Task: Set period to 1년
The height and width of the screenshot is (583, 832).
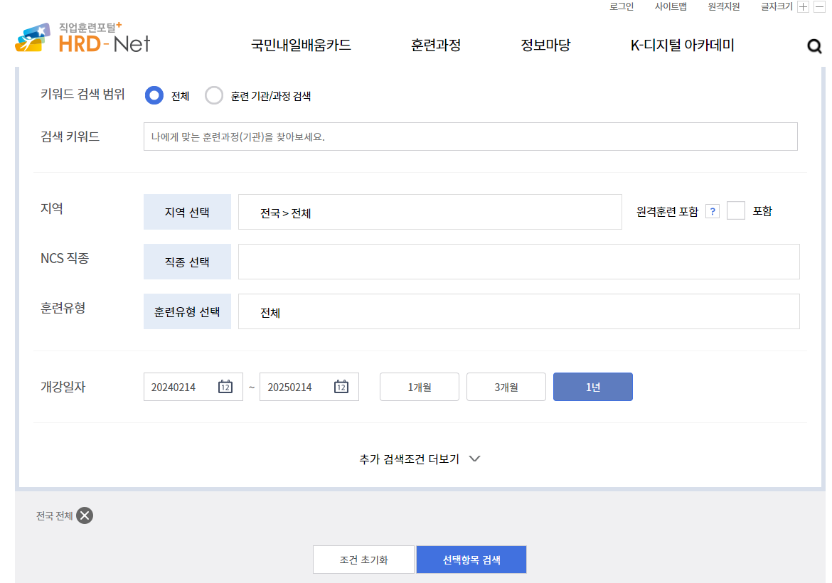Action: coord(592,387)
